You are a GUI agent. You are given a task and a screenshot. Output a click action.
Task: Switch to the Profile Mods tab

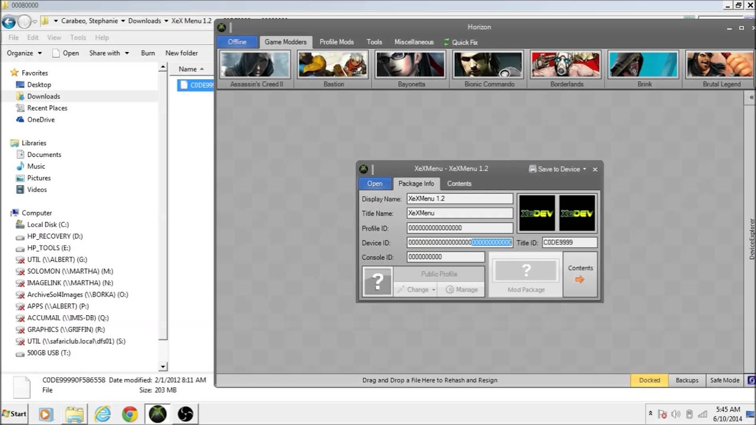337,42
